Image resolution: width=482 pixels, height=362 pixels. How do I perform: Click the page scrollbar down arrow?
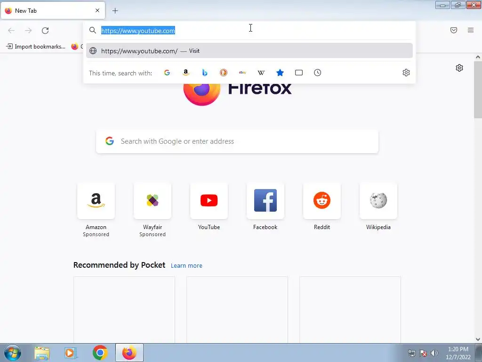click(478, 339)
